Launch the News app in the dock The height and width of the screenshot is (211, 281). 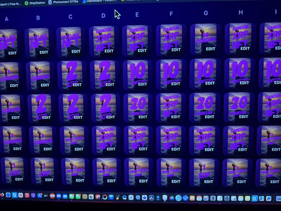pyautogui.click(x=21, y=195)
